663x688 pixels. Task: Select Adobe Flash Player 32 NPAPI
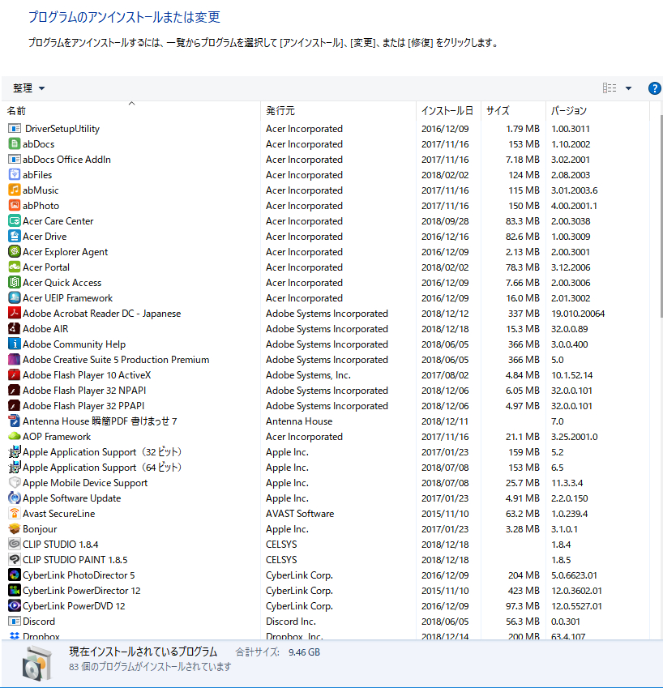coord(327,390)
